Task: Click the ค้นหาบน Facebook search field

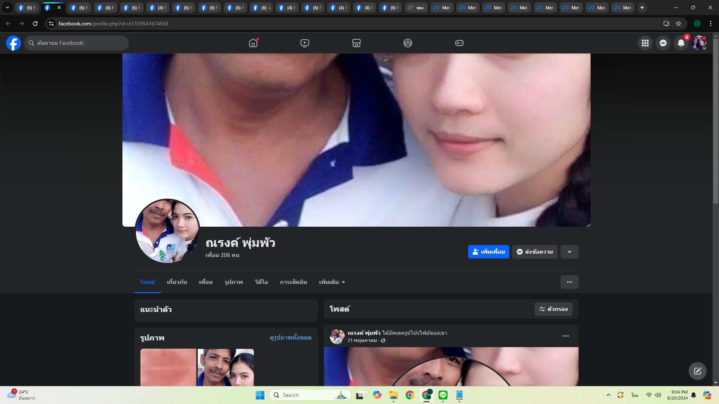Action: click(x=77, y=43)
